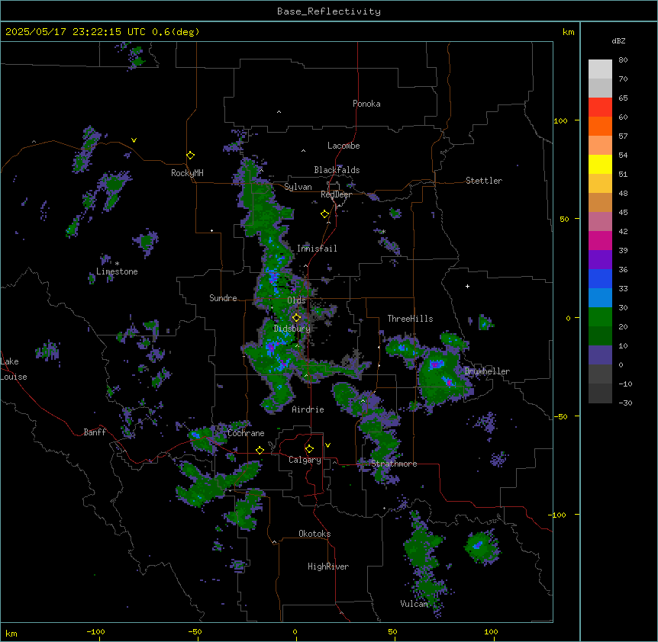Click the asterisk marker above Limestone label

(x=117, y=264)
